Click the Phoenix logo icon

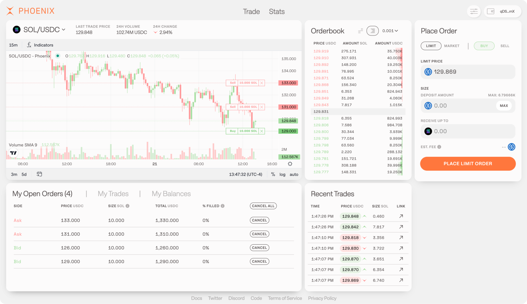pos(10,11)
